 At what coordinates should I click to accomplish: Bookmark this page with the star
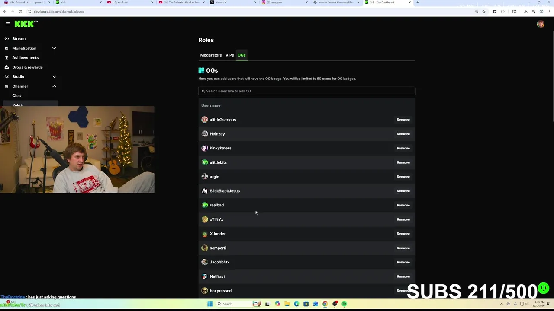coord(484,12)
